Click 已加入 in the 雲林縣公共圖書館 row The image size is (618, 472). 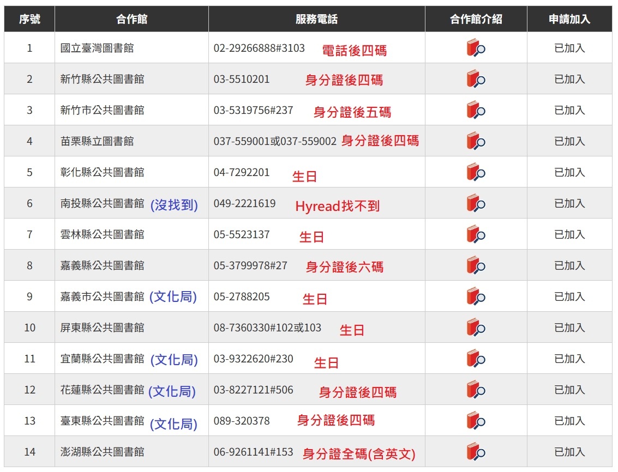569,235
